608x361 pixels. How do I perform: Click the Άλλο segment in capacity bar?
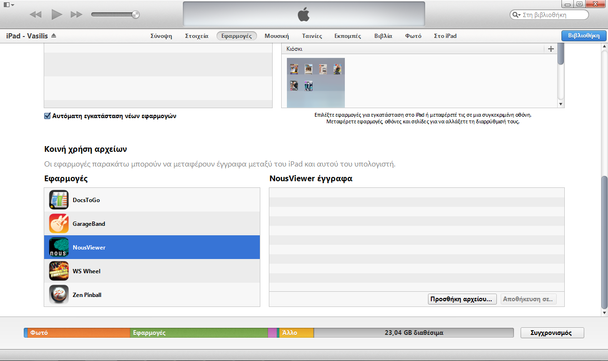pyautogui.click(x=296, y=333)
